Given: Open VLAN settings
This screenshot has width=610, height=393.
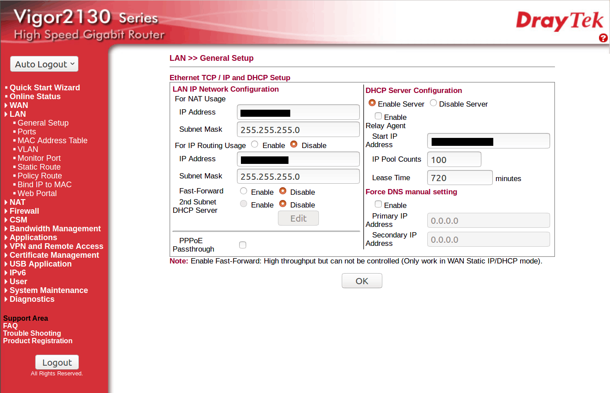Looking at the screenshot, I should point(28,149).
